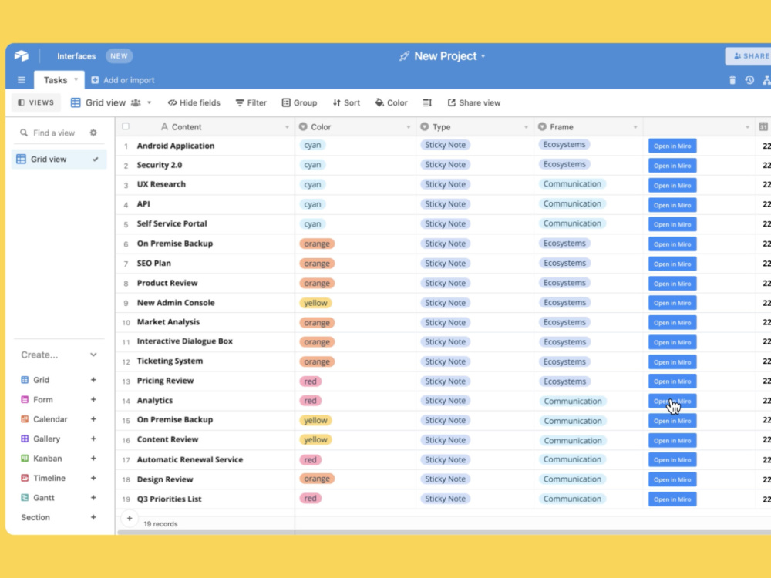
Task: Click the Find a view search field
Action: tap(54, 133)
